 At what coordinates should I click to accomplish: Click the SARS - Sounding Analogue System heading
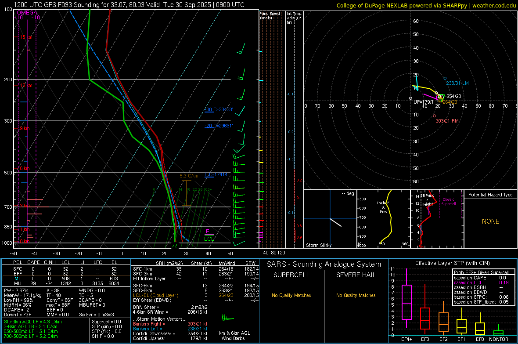coord(324,264)
